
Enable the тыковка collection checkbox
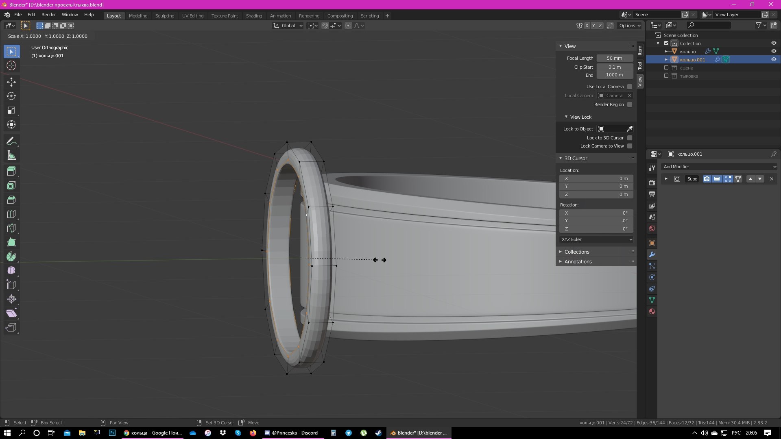[x=666, y=76]
